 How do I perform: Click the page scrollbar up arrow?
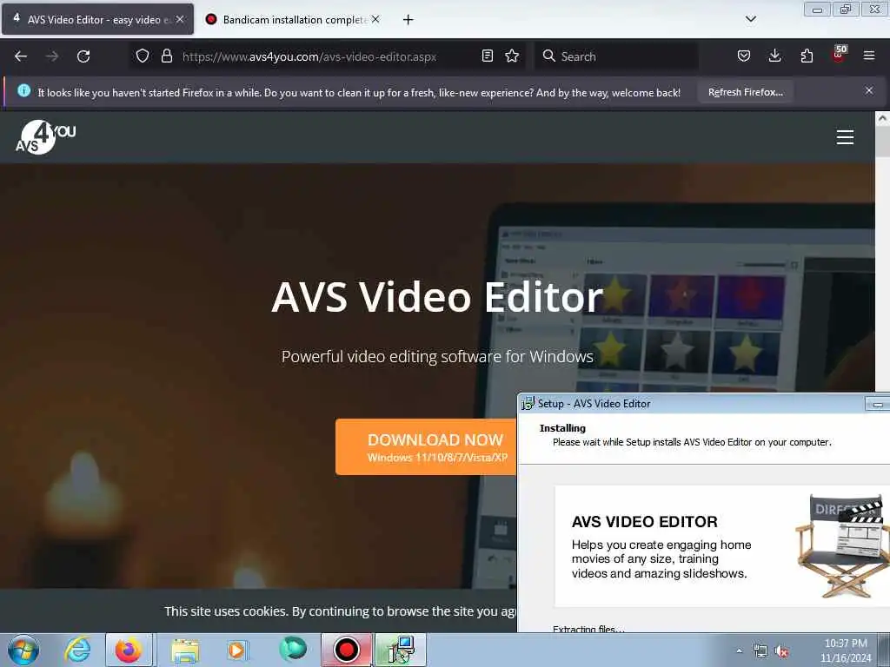pyautogui.click(x=882, y=118)
